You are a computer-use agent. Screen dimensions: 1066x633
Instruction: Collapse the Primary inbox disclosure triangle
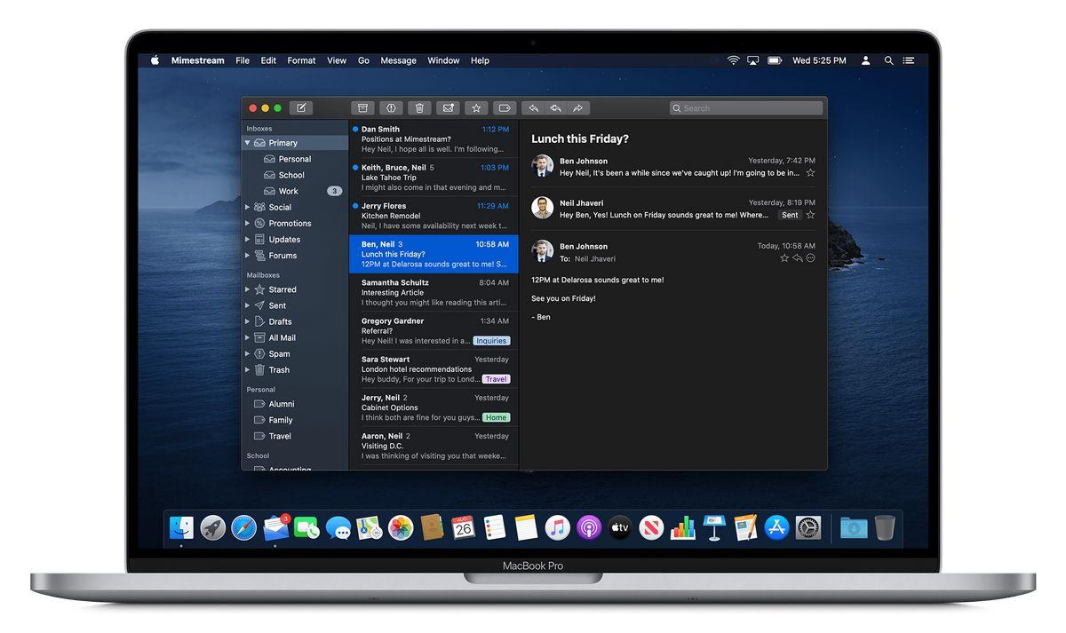pyautogui.click(x=248, y=143)
